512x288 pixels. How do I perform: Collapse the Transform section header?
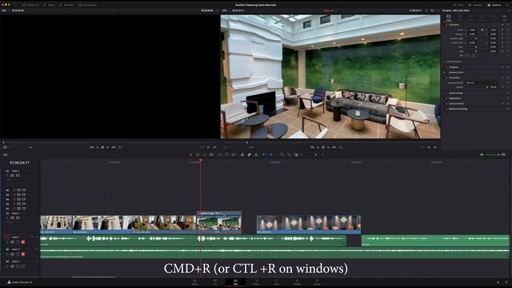pos(454,25)
